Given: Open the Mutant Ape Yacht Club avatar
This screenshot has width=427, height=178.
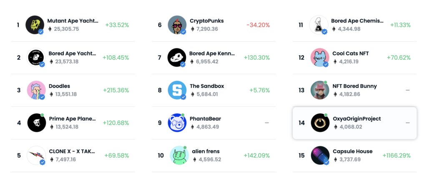Looking at the screenshot, I should point(35,25).
